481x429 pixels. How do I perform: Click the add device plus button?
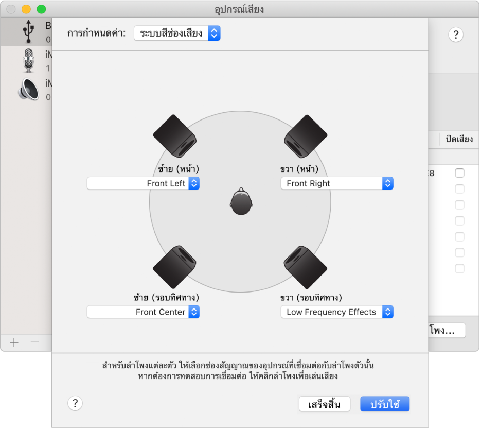14,342
